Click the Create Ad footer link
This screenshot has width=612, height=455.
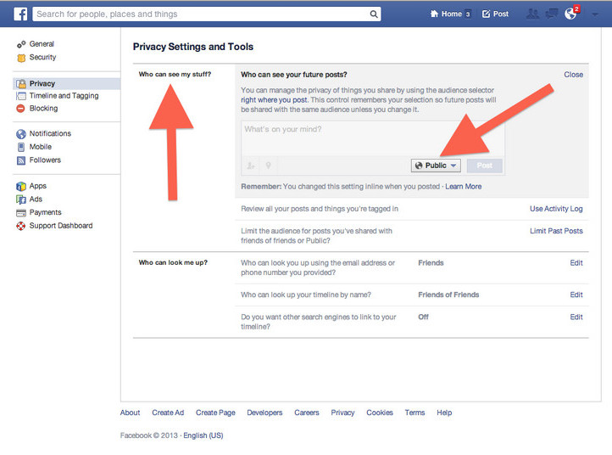[x=168, y=413]
